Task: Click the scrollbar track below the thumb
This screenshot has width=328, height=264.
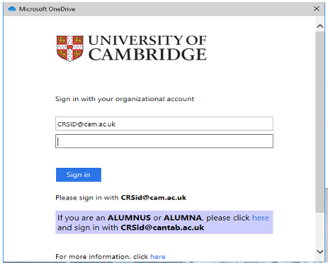Action: (x=320, y=230)
